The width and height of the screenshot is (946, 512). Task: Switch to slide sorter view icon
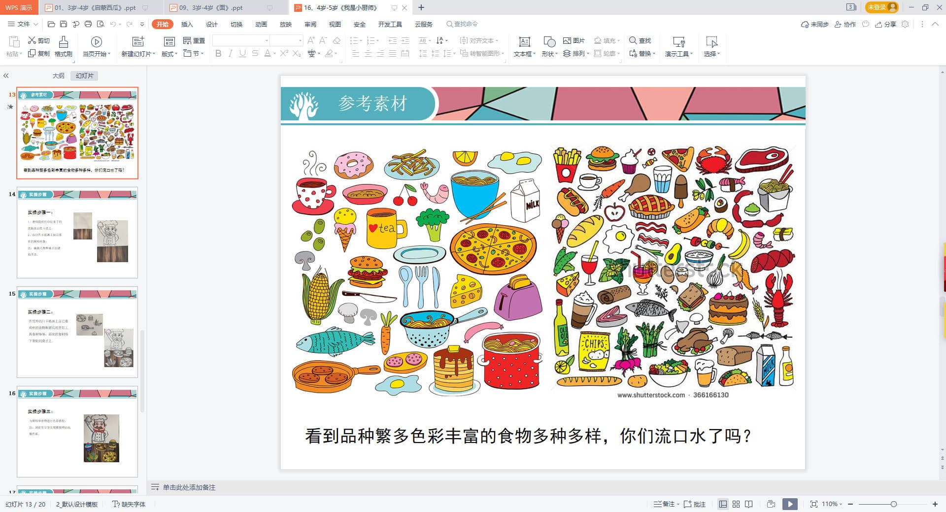click(x=736, y=504)
